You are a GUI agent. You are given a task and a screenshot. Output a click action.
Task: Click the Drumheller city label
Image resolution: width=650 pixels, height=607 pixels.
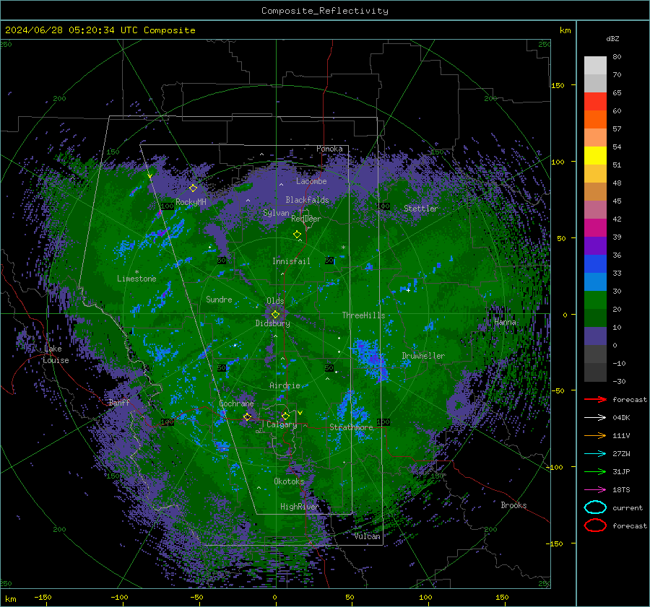point(423,356)
